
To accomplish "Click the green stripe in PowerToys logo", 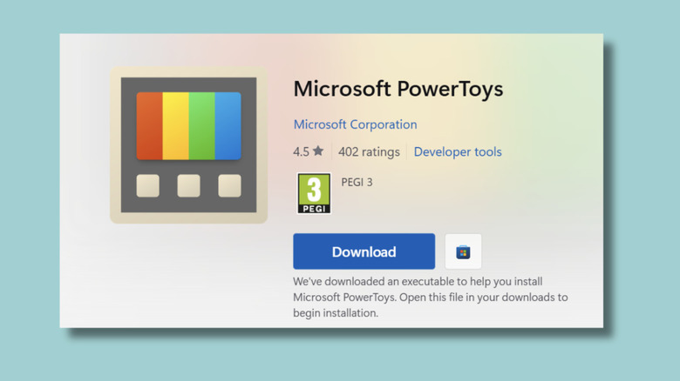I will click(x=201, y=125).
